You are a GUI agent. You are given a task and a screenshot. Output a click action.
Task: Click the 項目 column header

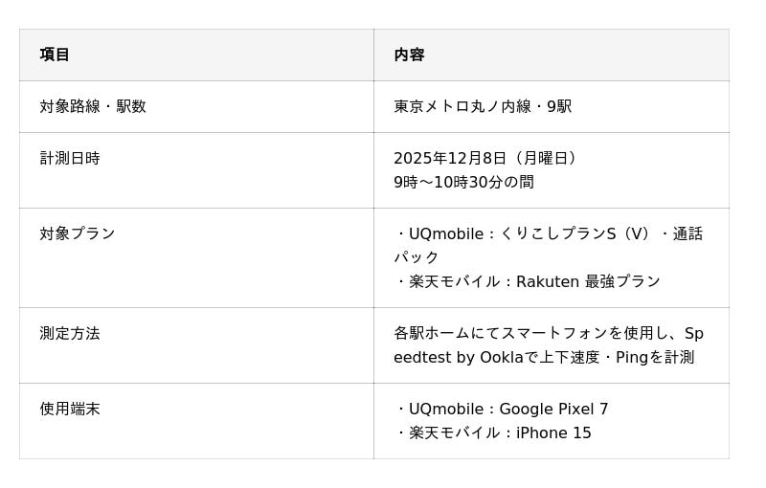[x=55, y=55]
